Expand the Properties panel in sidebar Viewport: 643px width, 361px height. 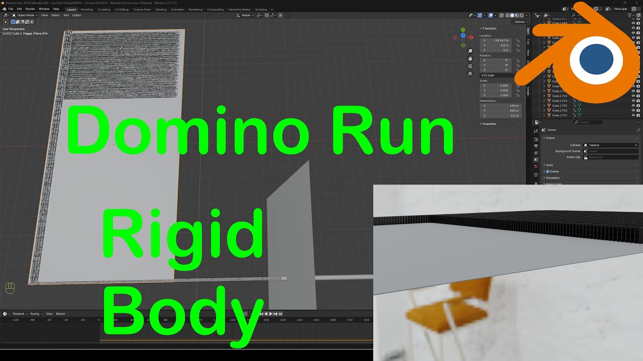[488, 124]
